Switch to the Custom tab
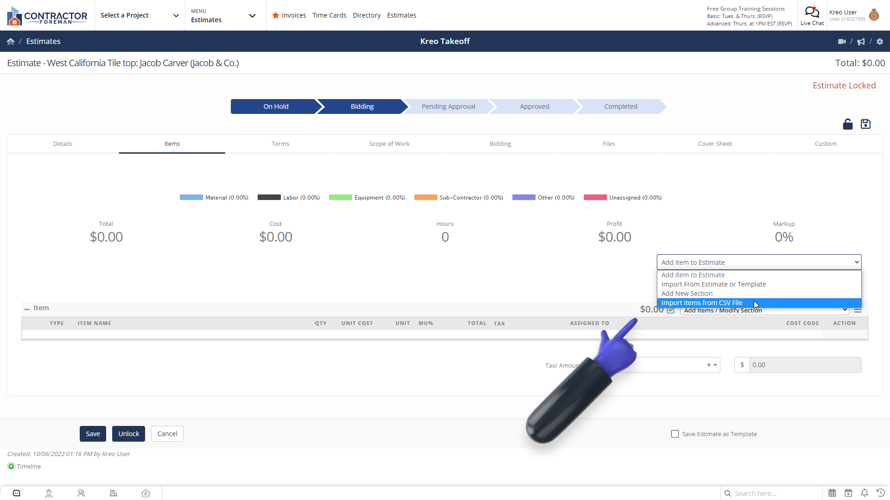Image resolution: width=890 pixels, height=500 pixels. (x=826, y=144)
